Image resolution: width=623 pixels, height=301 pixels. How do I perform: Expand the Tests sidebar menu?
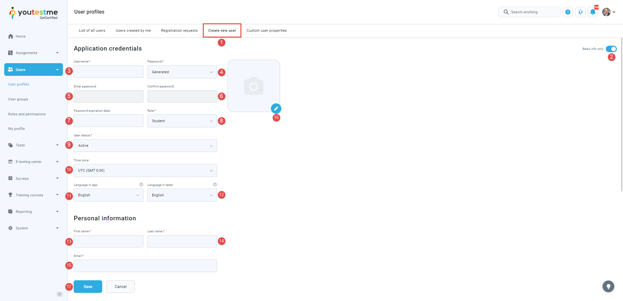(x=33, y=145)
